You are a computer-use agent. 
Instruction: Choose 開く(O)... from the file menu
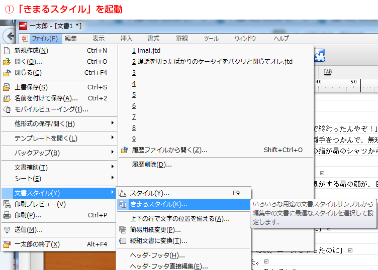tap(59, 62)
